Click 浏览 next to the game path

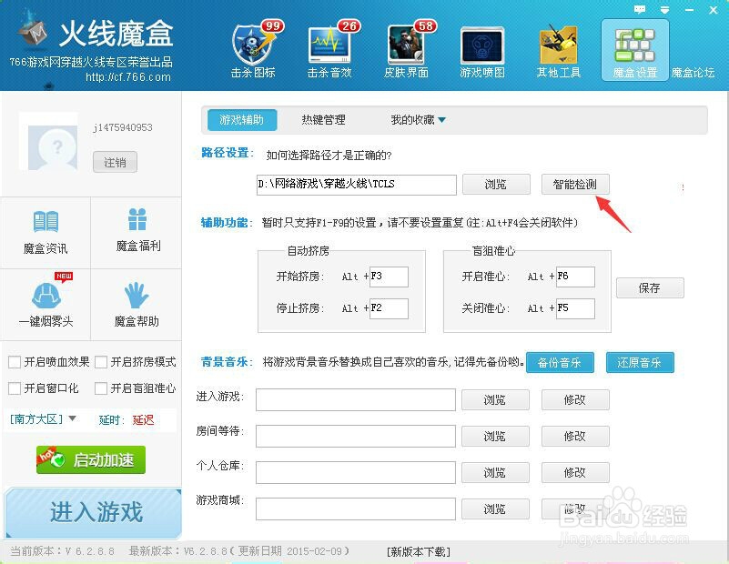pos(496,185)
